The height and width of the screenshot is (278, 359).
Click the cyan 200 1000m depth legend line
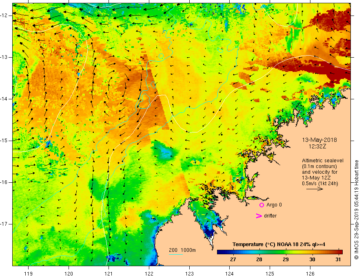coord(175,254)
